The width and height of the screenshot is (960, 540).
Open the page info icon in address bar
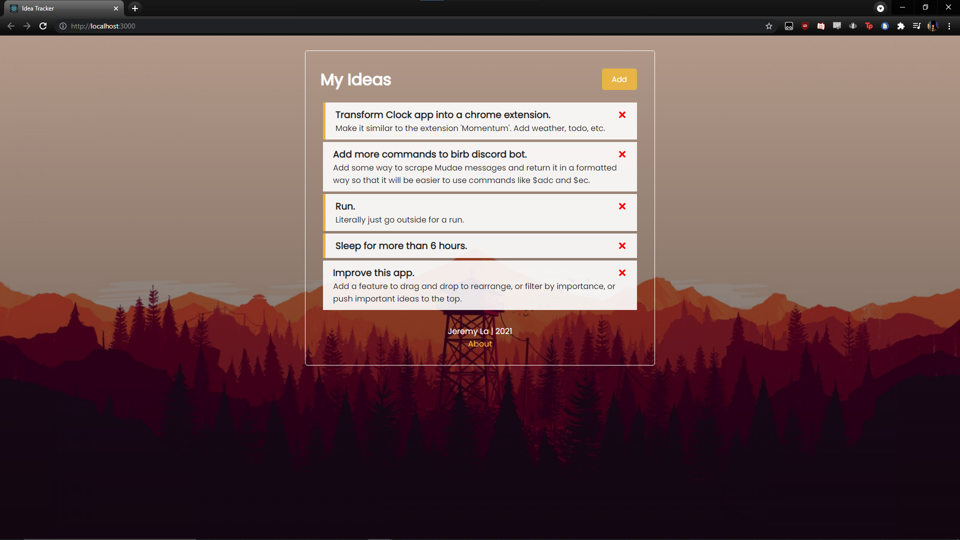[x=62, y=26]
